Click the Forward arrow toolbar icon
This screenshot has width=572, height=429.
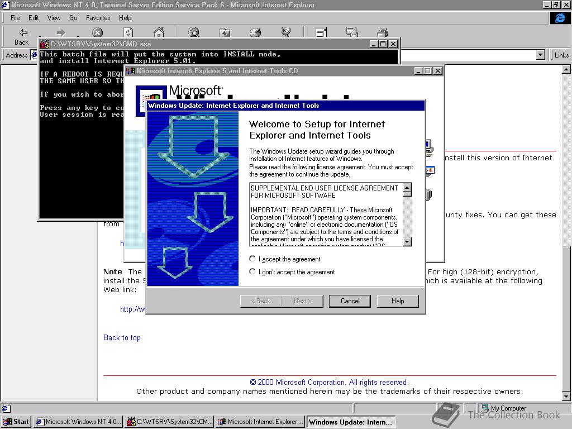61,32
